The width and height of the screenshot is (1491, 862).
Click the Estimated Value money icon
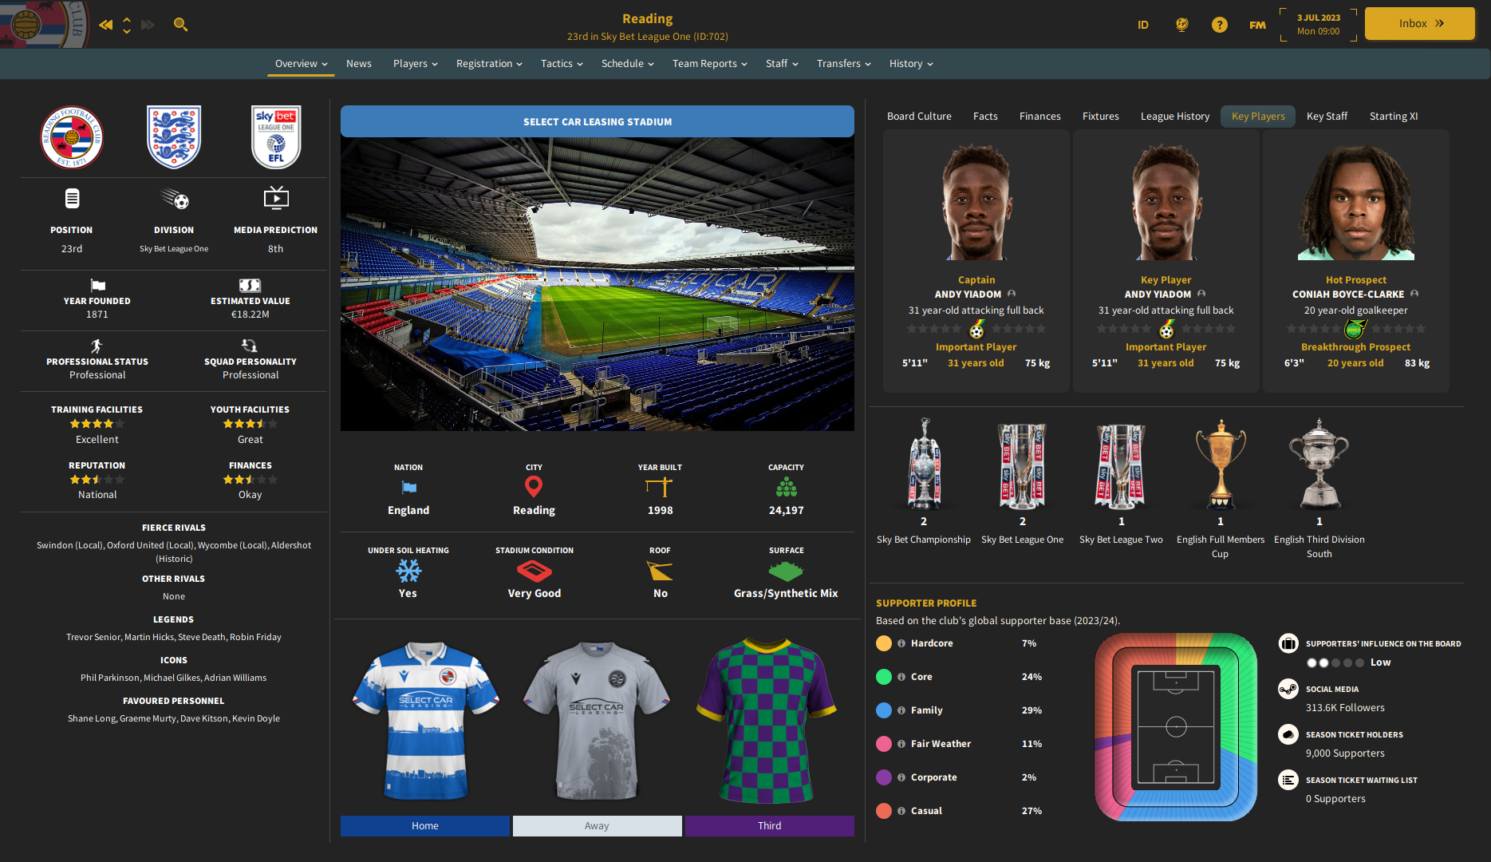250,285
